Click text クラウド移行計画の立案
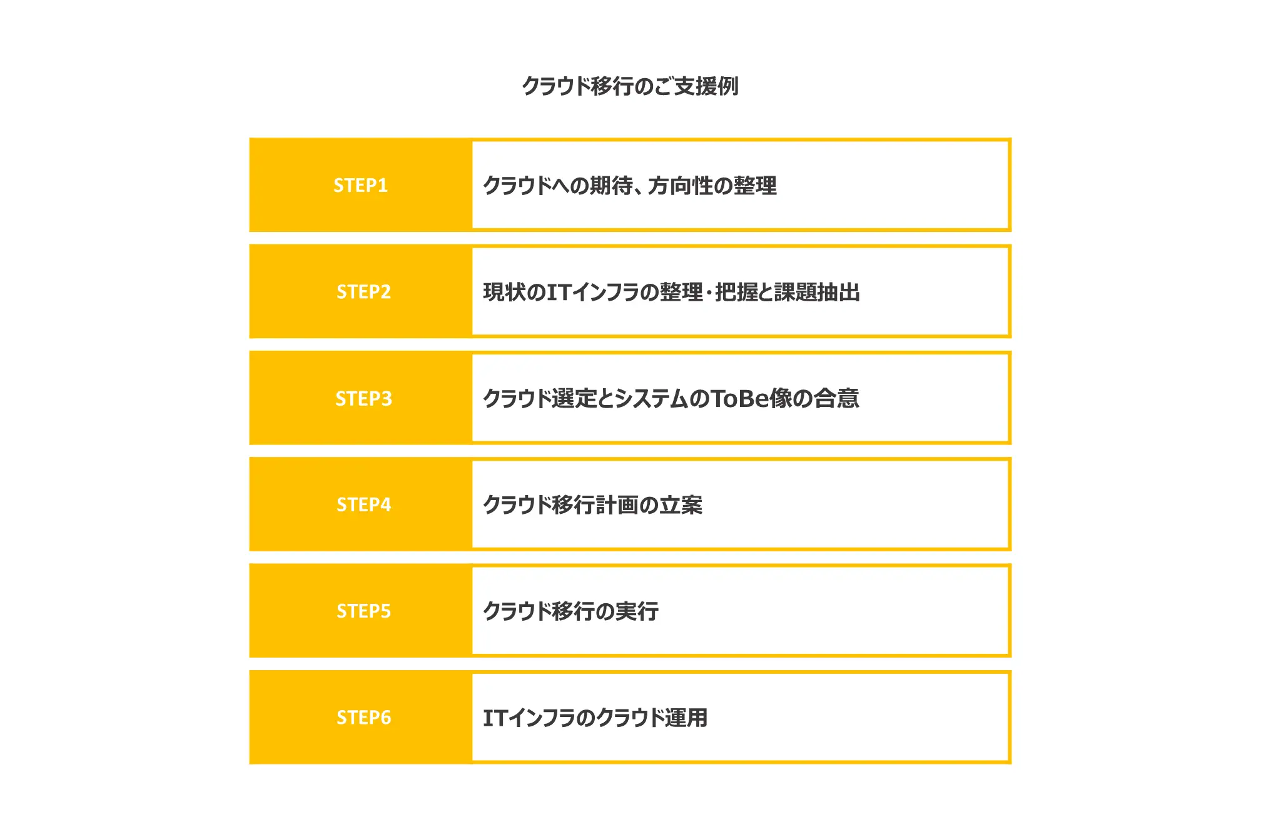The height and width of the screenshot is (827, 1261). point(593,505)
